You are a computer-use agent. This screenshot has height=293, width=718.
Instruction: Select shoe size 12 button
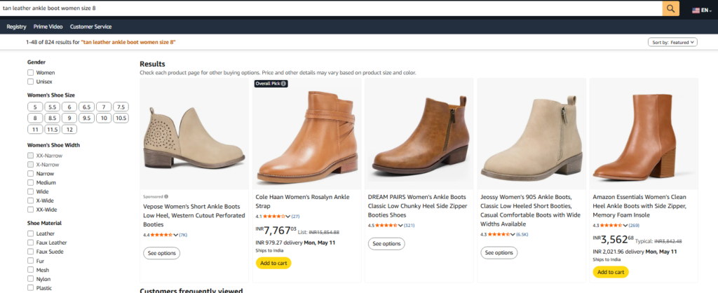69,130
